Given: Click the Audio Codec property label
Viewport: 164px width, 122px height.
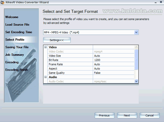Looking at the screenshot, I should [56, 81].
